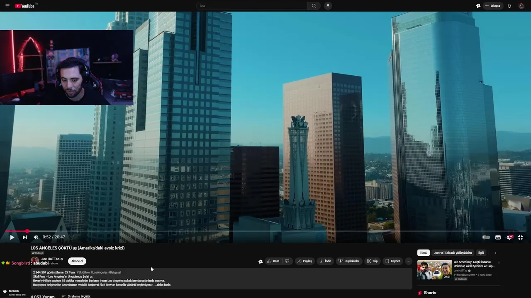This screenshot has height=298, width=531.
Task: Toggle subtitles captions button
Action: [x=498, y=237]
